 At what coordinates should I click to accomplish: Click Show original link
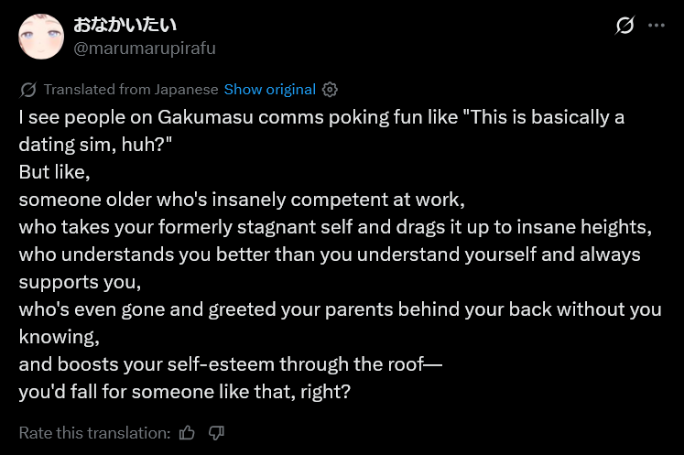pos(269,90)
